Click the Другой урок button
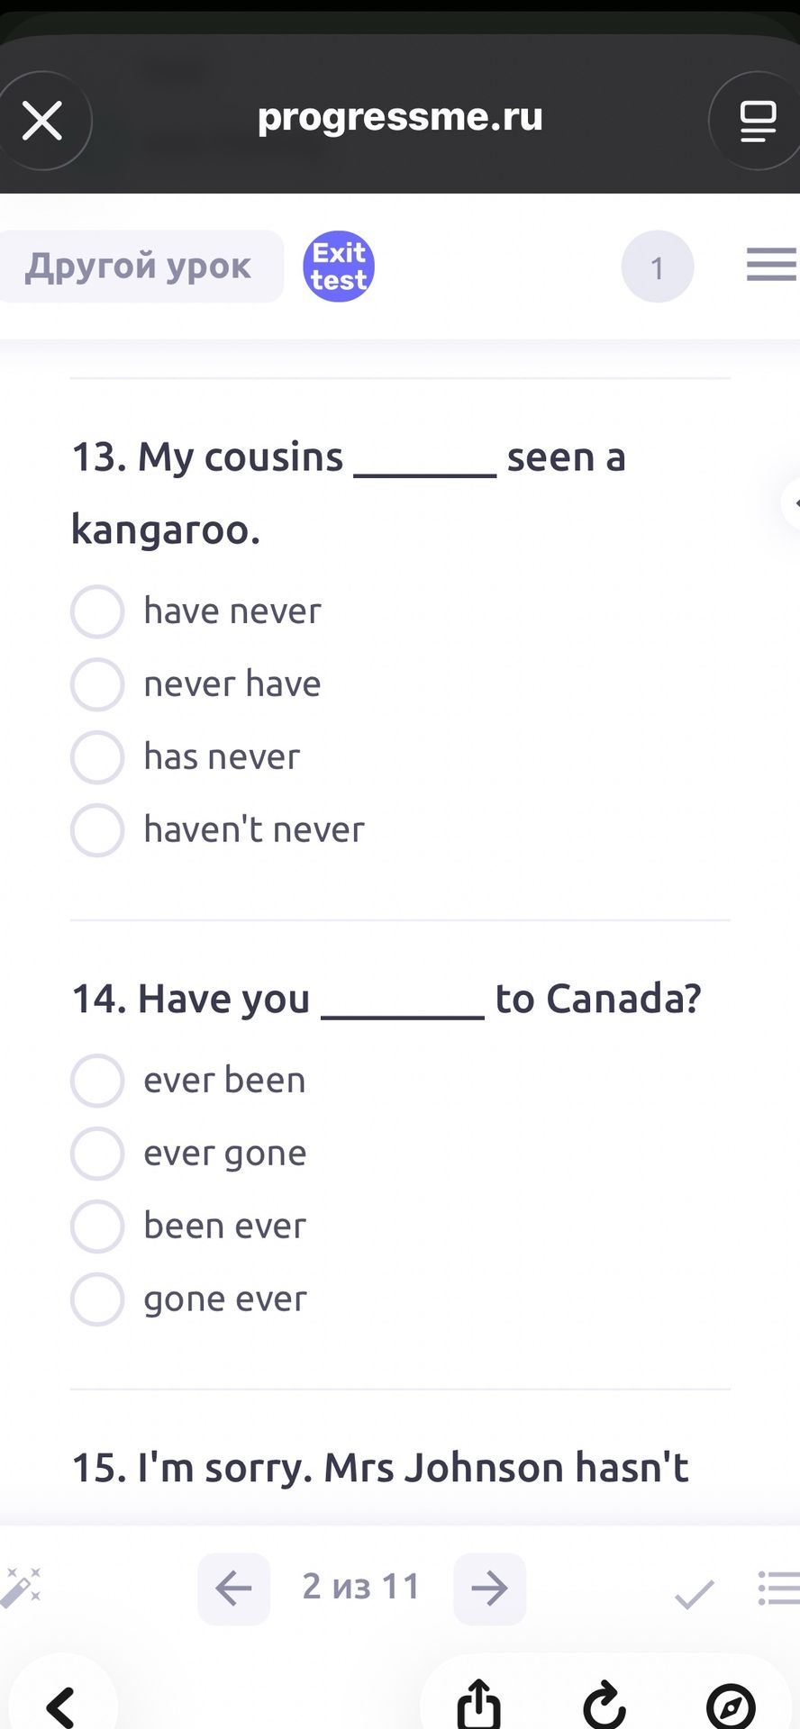Image resolution: width=800 pixels, height=1729 pixels. point(140,267)
